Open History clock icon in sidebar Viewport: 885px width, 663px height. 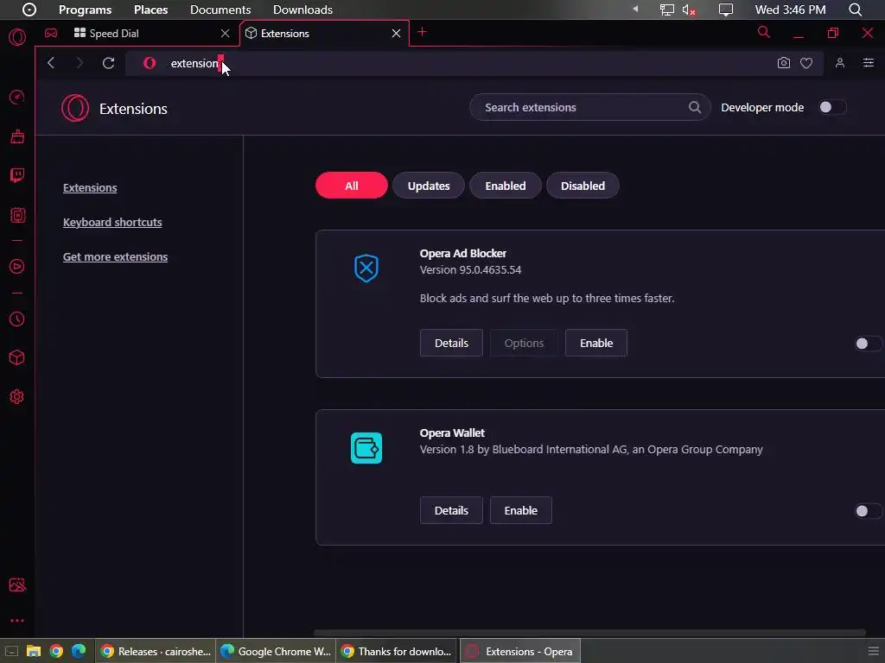coord(17,319)
